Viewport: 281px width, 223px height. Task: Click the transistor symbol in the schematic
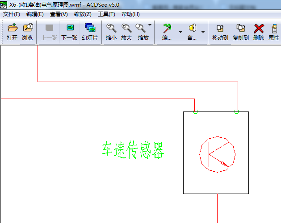click(x=218, y=154)
